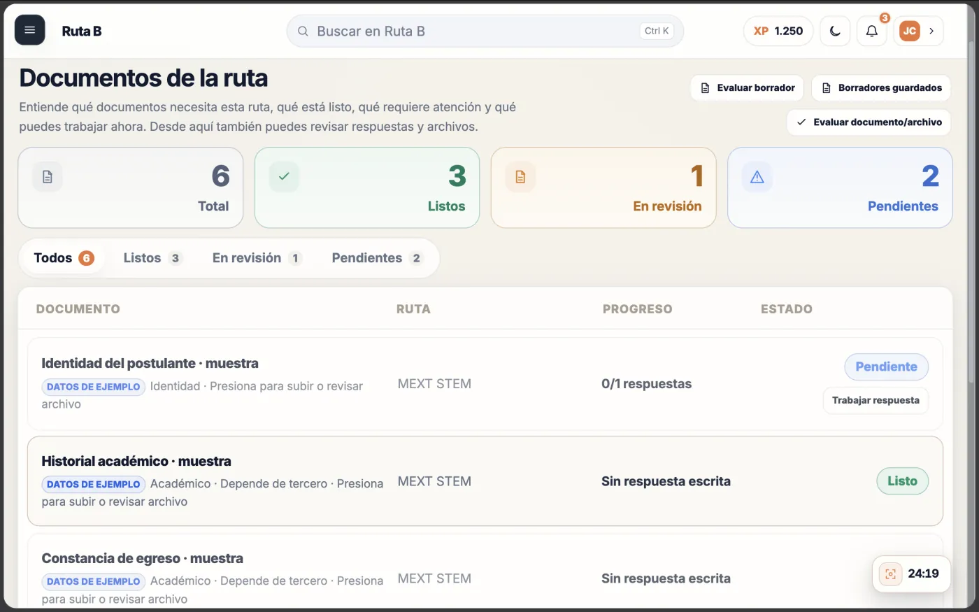
Task: Click the Listo status badge
Action: (x=902, y=481)
